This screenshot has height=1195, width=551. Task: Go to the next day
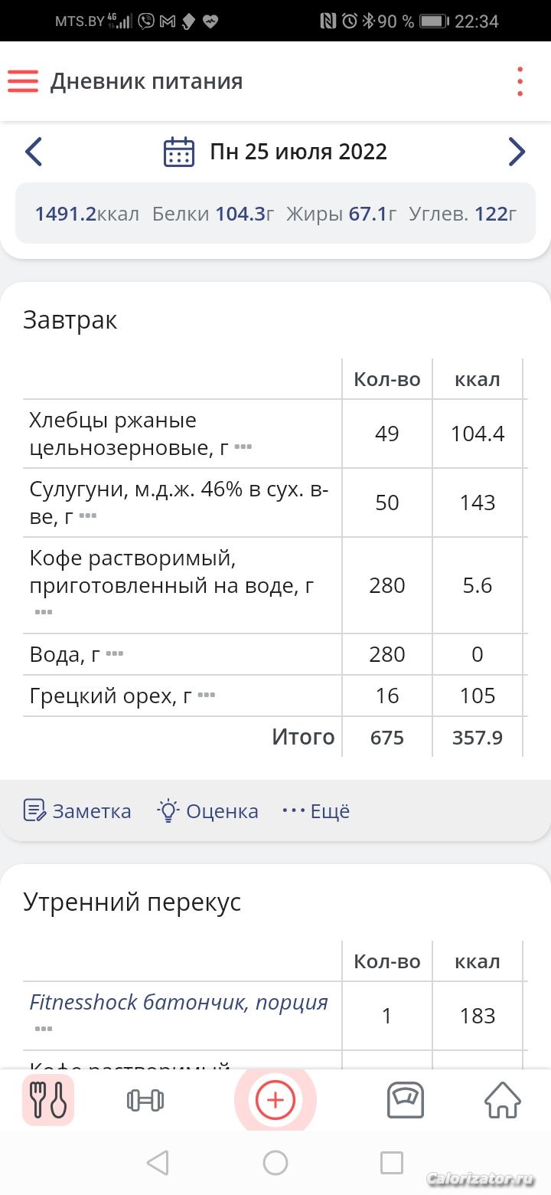point(517,152)
